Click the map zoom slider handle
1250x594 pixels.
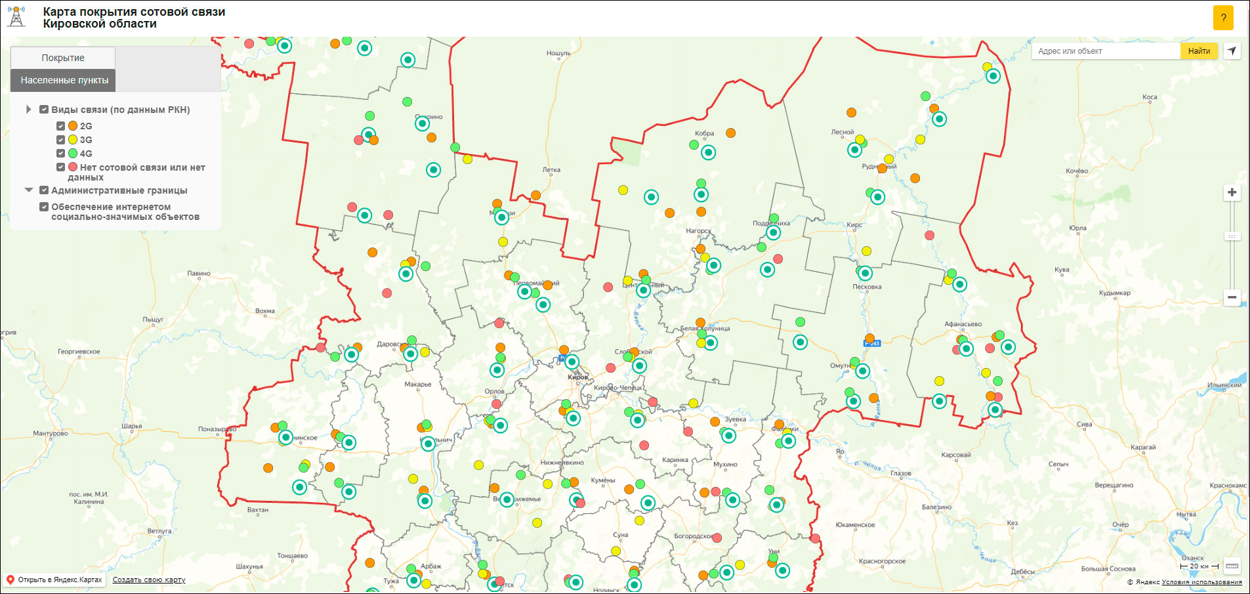click(x=1232, y=236)
